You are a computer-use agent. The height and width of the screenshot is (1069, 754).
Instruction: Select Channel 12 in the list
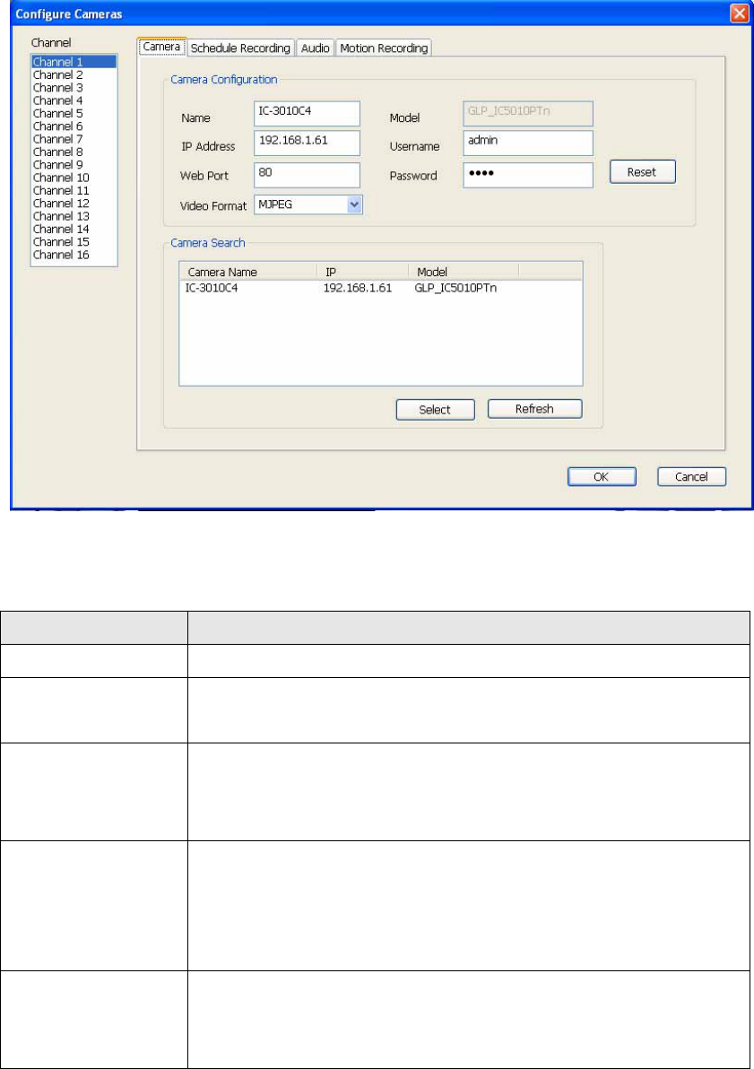(74, 204)
